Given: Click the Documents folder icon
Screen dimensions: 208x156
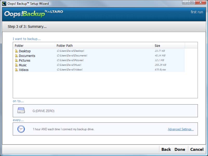Looking at the screenshot, I should (16, 56).
